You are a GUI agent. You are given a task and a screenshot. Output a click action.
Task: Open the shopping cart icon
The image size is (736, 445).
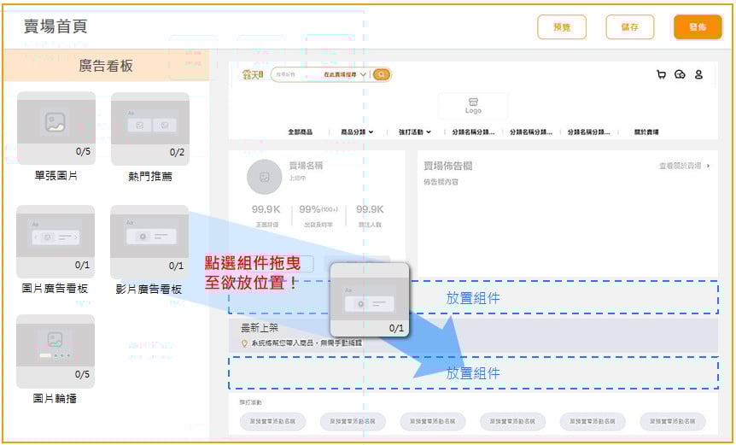[661, 75]
